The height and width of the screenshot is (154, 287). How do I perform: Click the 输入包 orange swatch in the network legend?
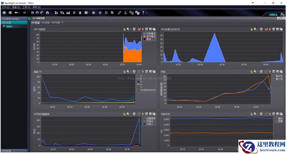(273, 79)
